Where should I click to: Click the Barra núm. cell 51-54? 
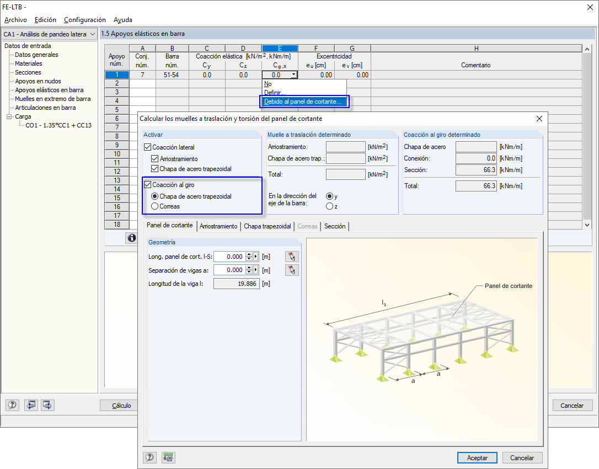coord(172,75)
